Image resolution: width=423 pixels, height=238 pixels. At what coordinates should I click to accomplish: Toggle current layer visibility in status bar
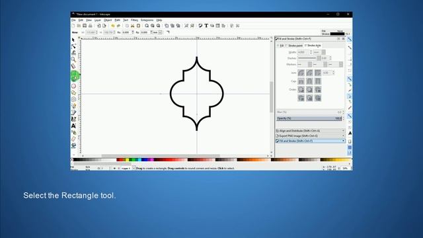pyautogui.click(x=114, y=168)
